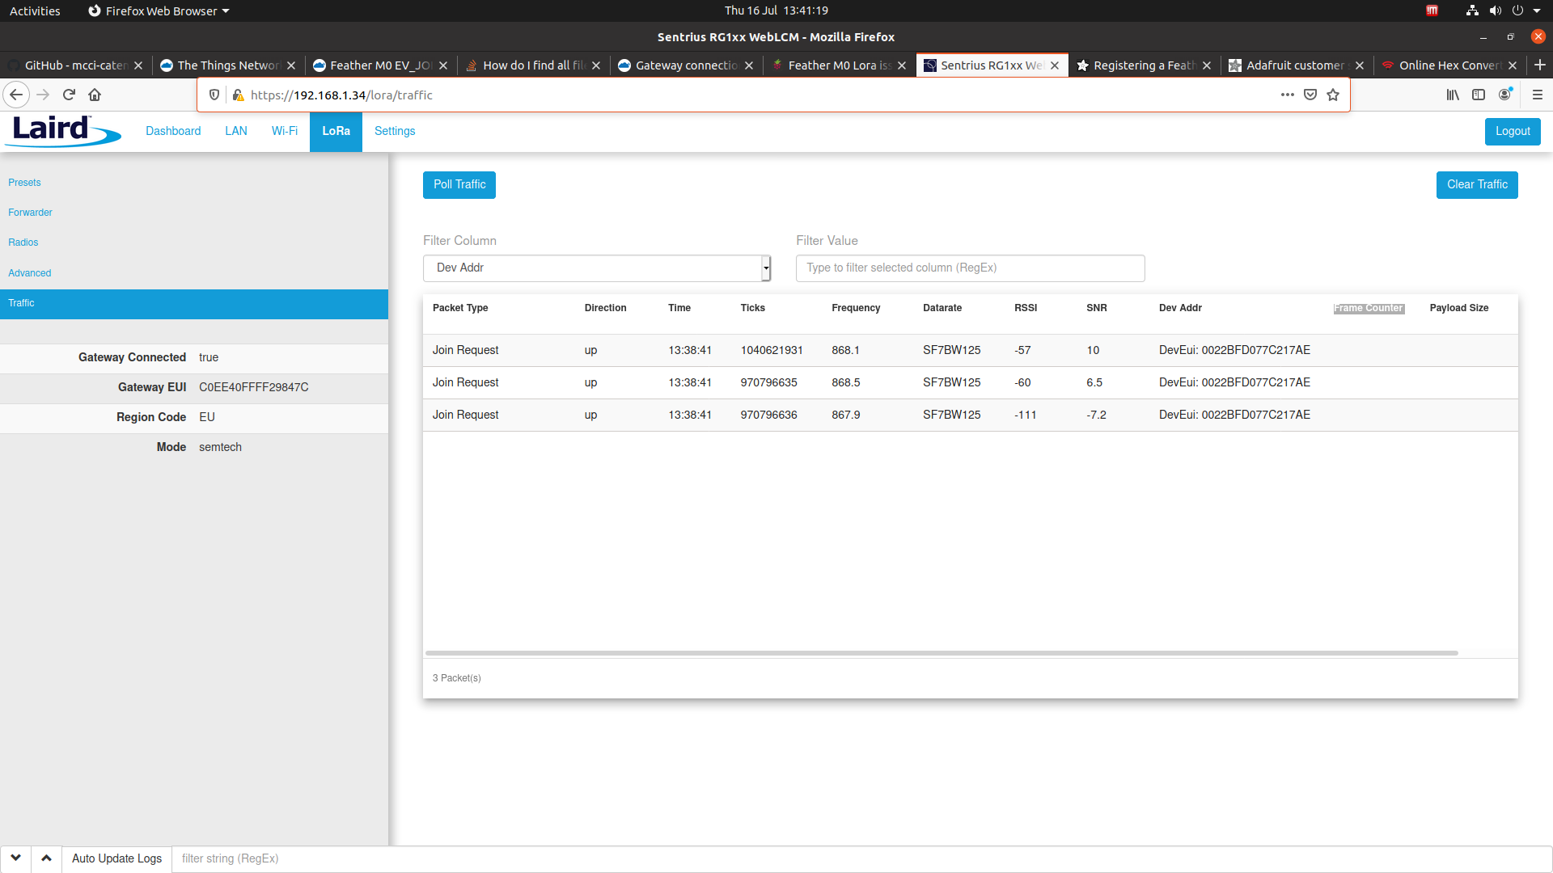Close the GitHub mcci-catena tab
Screen dimensions: 1553x873
(138, 65)
